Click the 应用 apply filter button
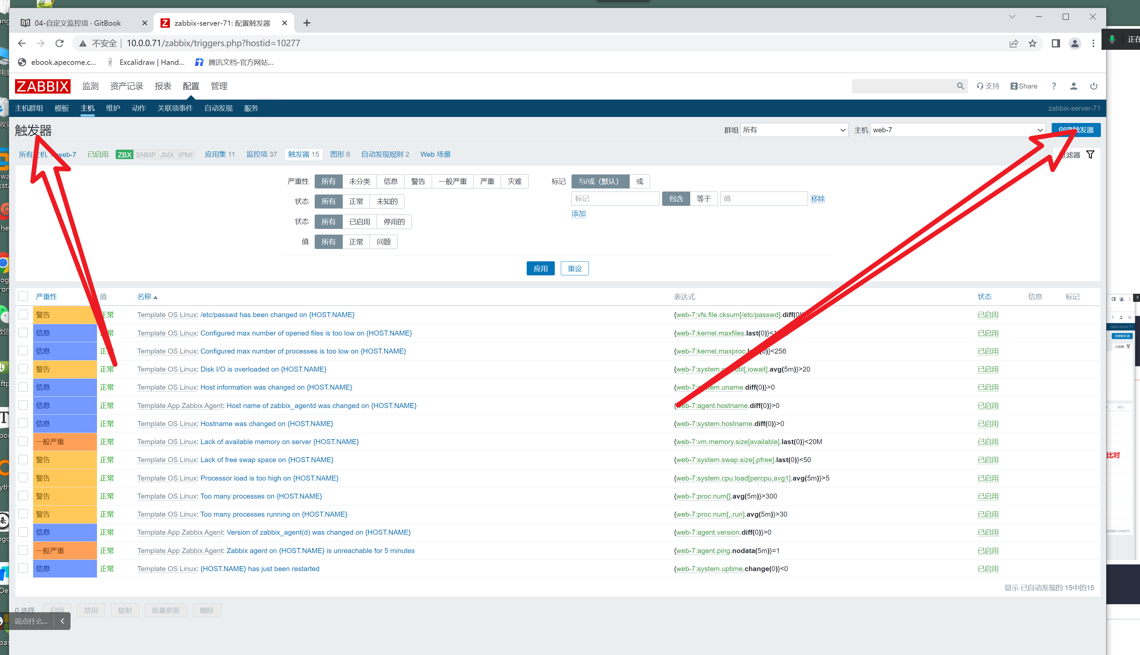The image size is (1140, 655). click(540, 269)
